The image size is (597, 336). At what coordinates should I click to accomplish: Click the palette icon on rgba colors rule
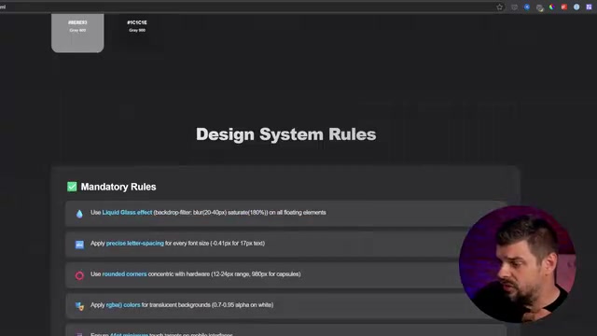79,306
